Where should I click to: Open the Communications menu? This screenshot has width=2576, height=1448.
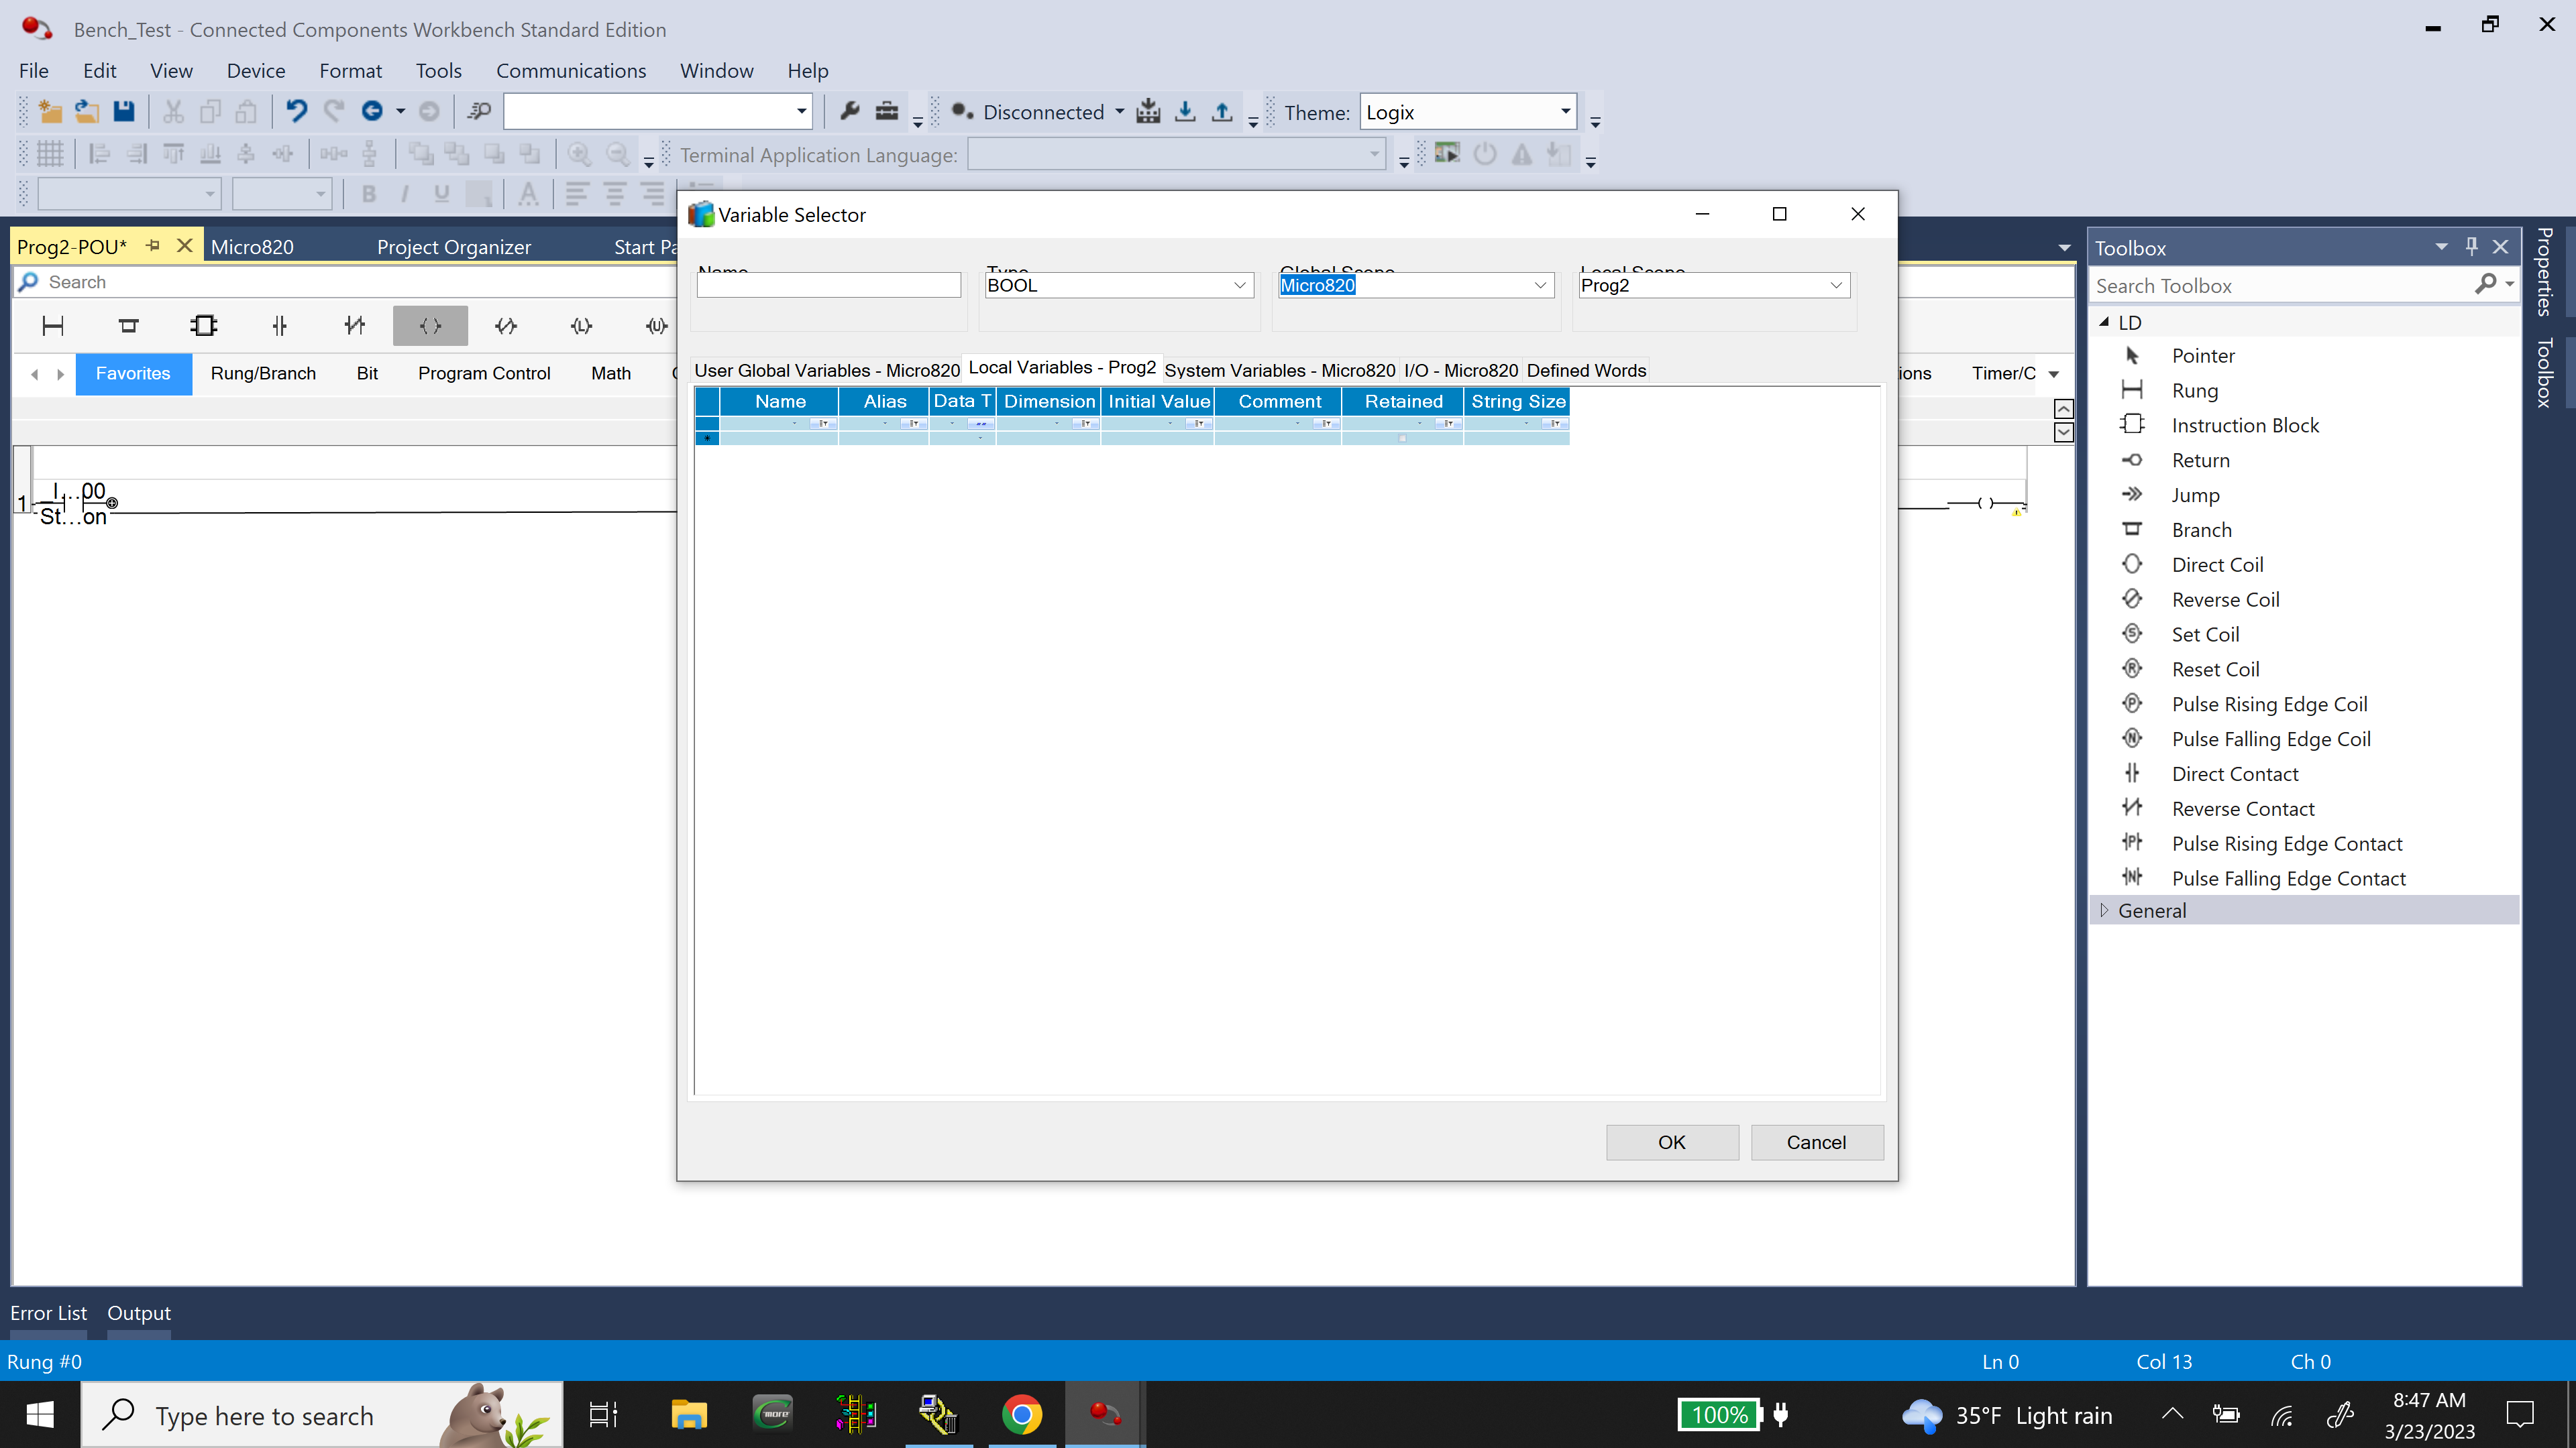click(x=571, y=70)
